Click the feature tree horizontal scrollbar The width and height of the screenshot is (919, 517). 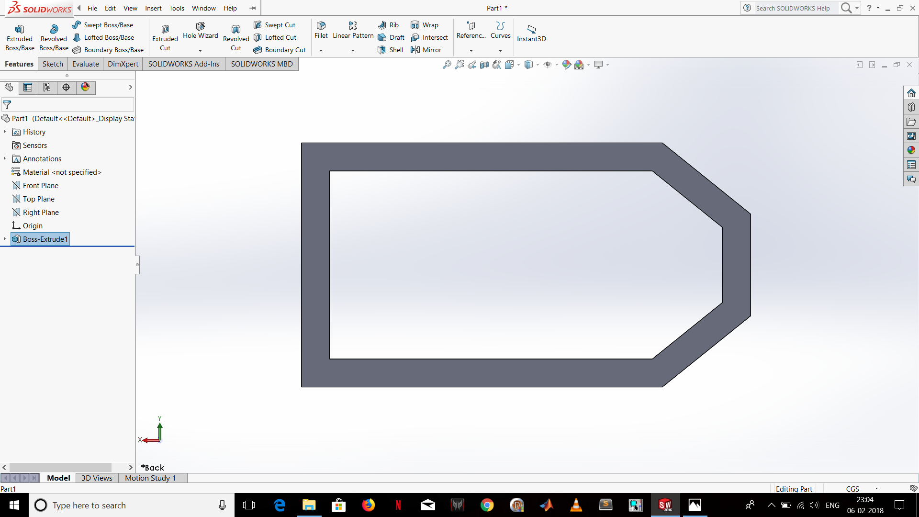[x=60, y=467]
